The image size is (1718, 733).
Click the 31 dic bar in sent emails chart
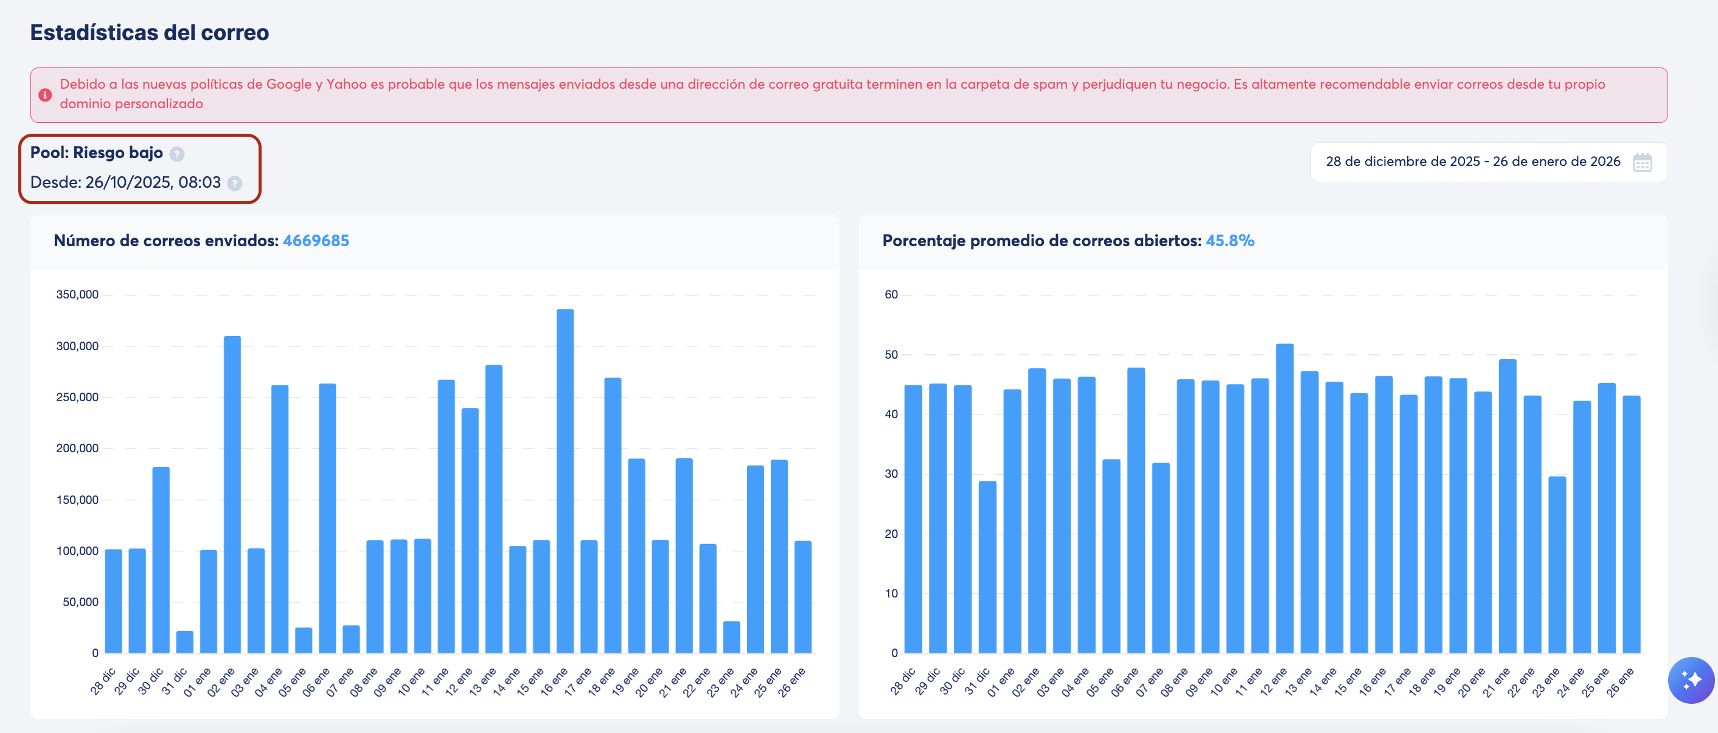coord(185,642)
